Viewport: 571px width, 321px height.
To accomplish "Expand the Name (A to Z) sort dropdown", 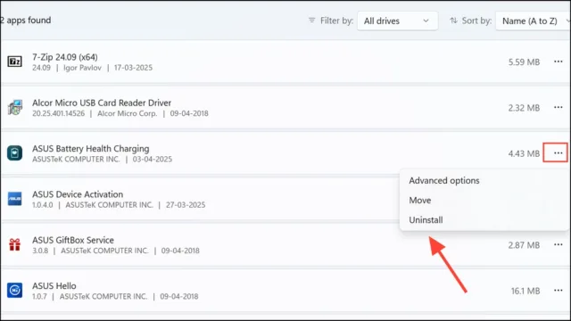I will pos(534,21).
